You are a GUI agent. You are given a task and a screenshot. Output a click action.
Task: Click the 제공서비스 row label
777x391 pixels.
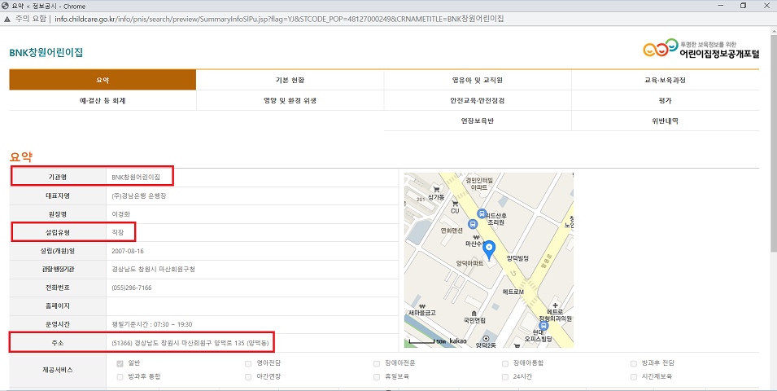click(58, 370)
